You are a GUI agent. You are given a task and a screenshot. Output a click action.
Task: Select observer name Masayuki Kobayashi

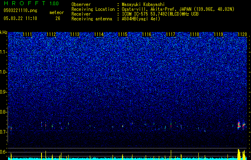tap(143, 5)
